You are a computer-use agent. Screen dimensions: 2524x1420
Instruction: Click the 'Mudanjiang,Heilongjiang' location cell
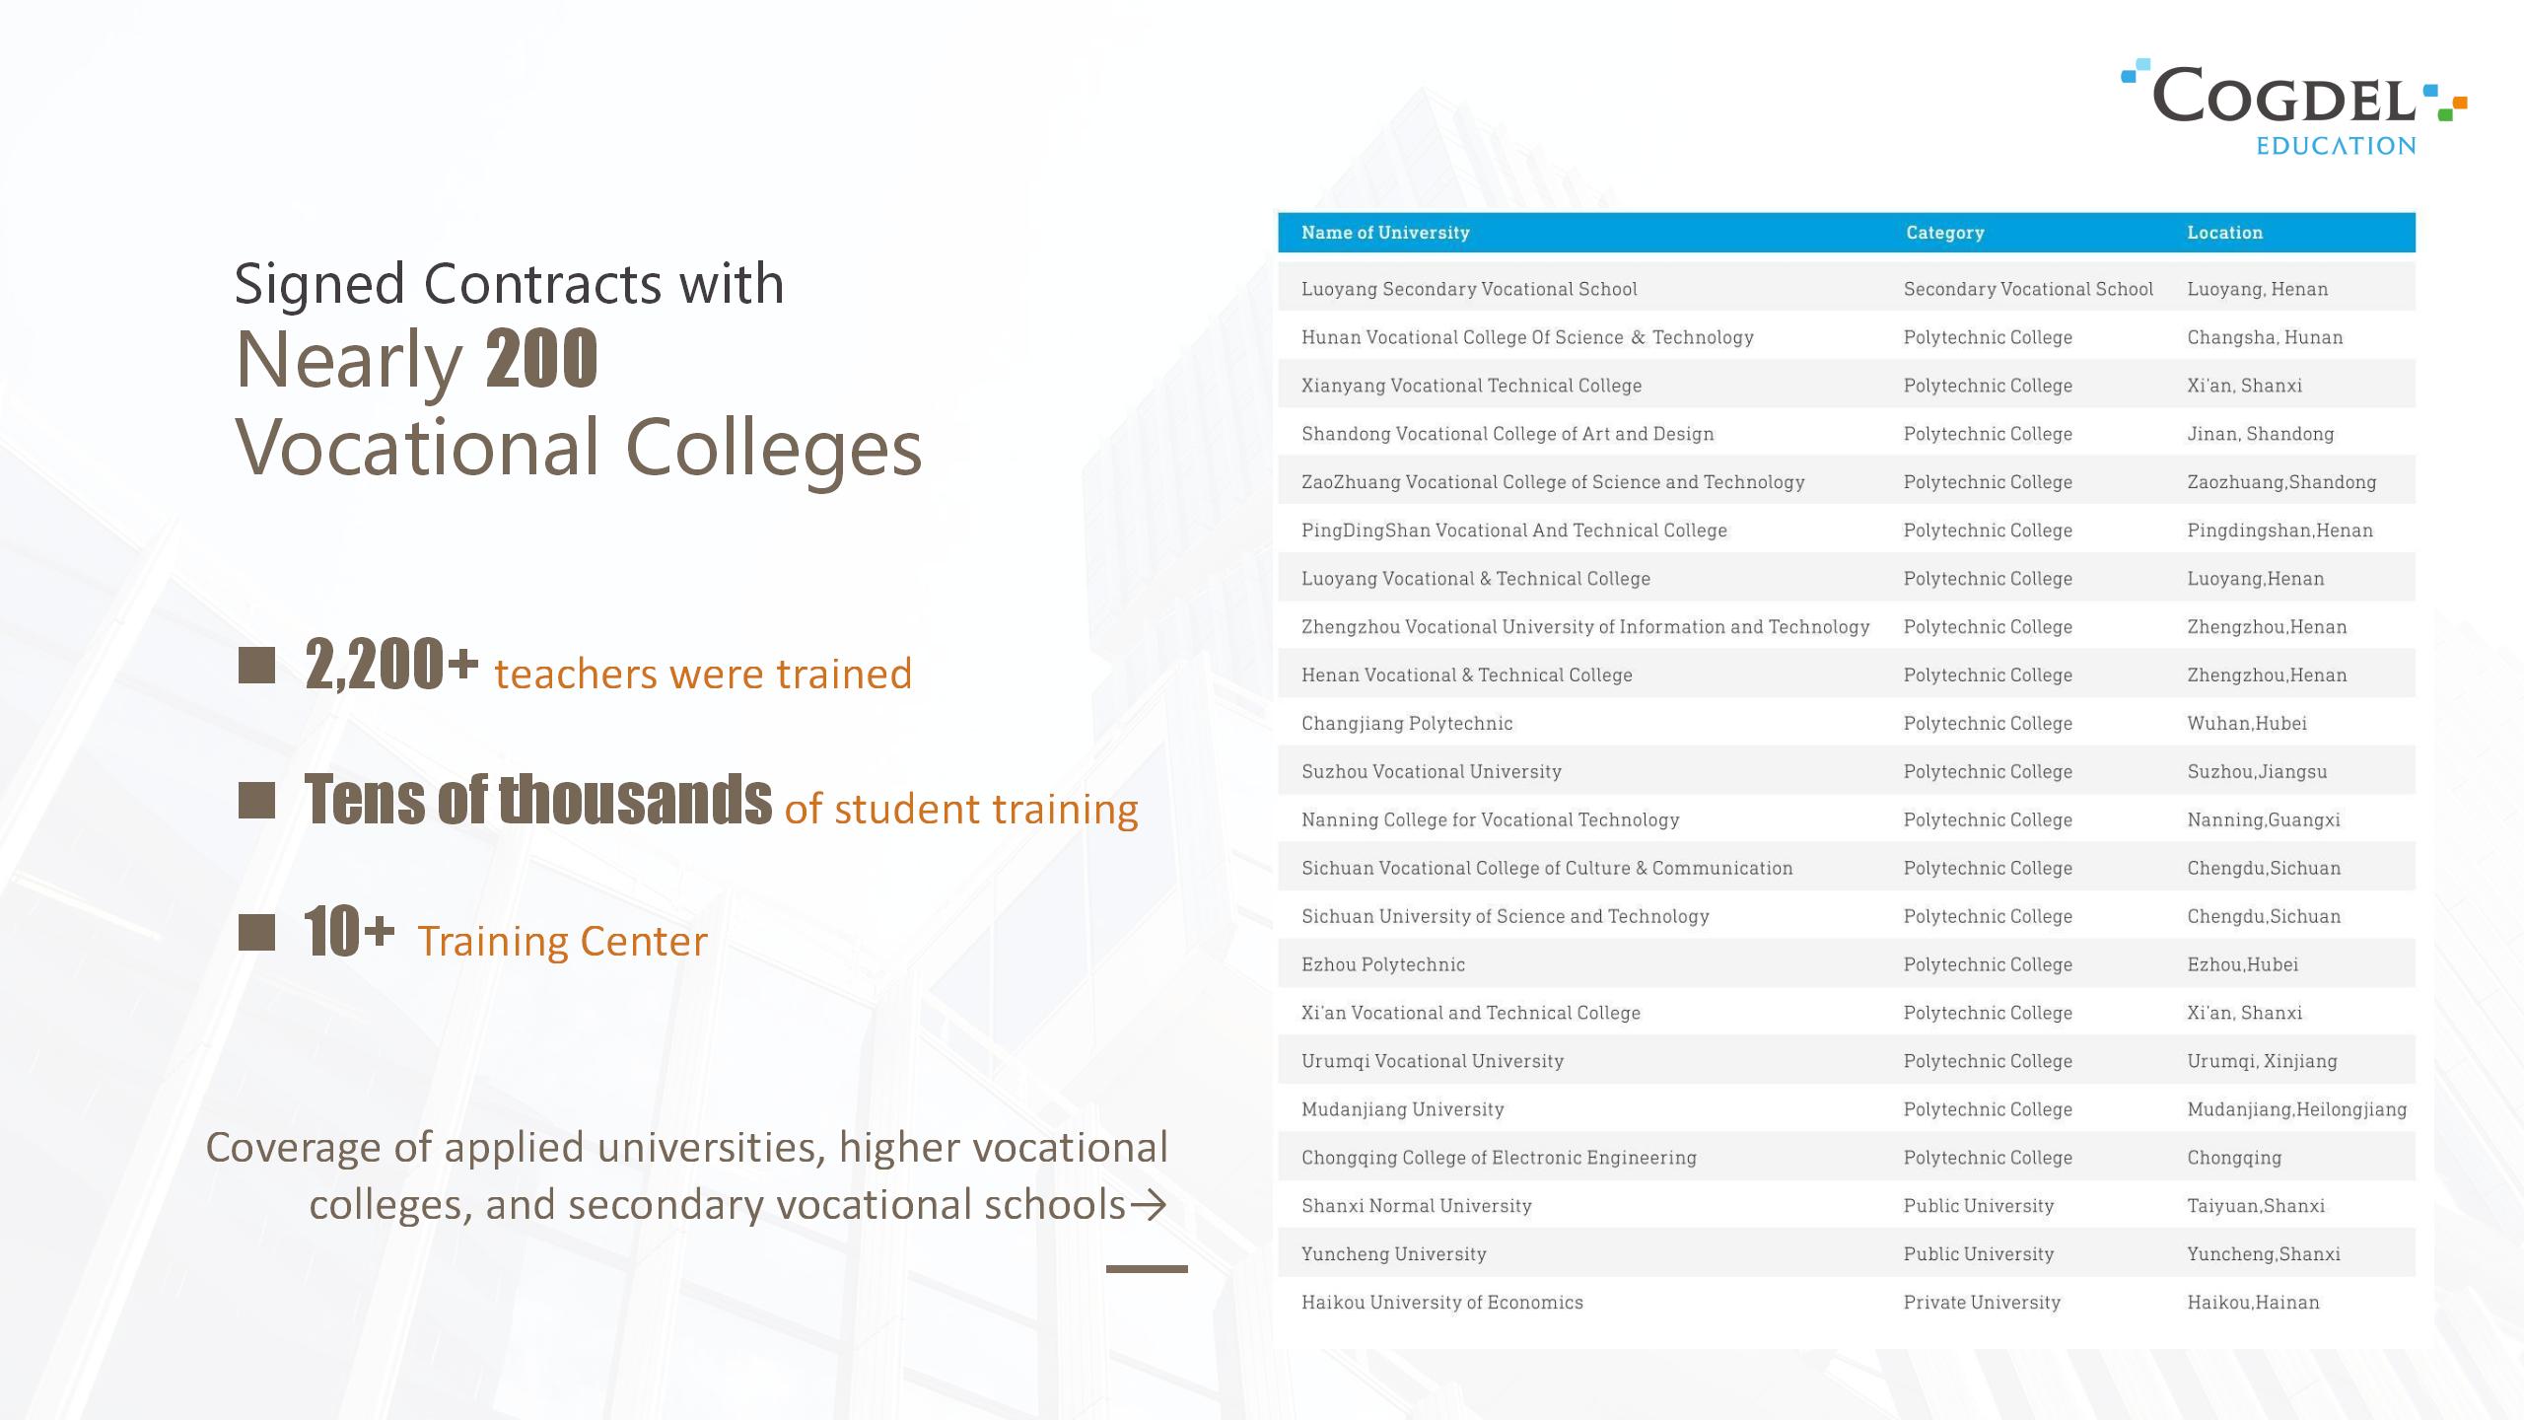pyautogui.click(x=2297, y=1109)
